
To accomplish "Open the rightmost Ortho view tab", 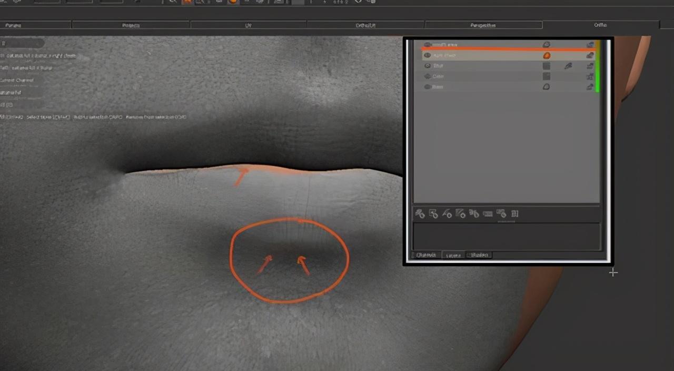I will click(600, 25).
